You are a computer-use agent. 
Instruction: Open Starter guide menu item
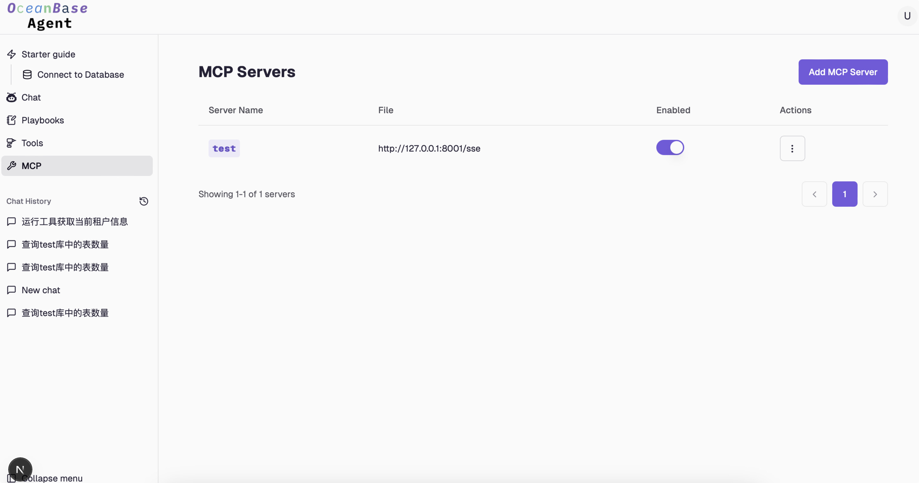pos(77,54)
